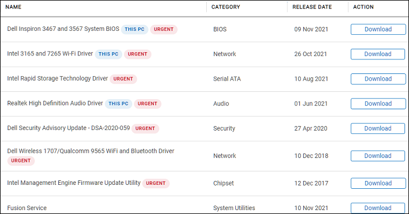Click the ACTION column header
The image size is (409, 214).
[363, 7]
